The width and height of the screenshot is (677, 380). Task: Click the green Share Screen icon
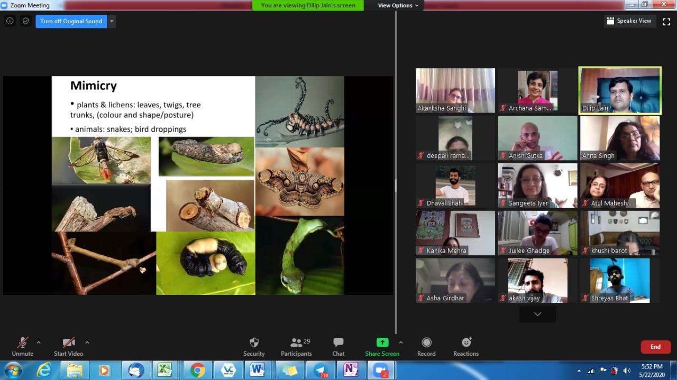point(382,342)
